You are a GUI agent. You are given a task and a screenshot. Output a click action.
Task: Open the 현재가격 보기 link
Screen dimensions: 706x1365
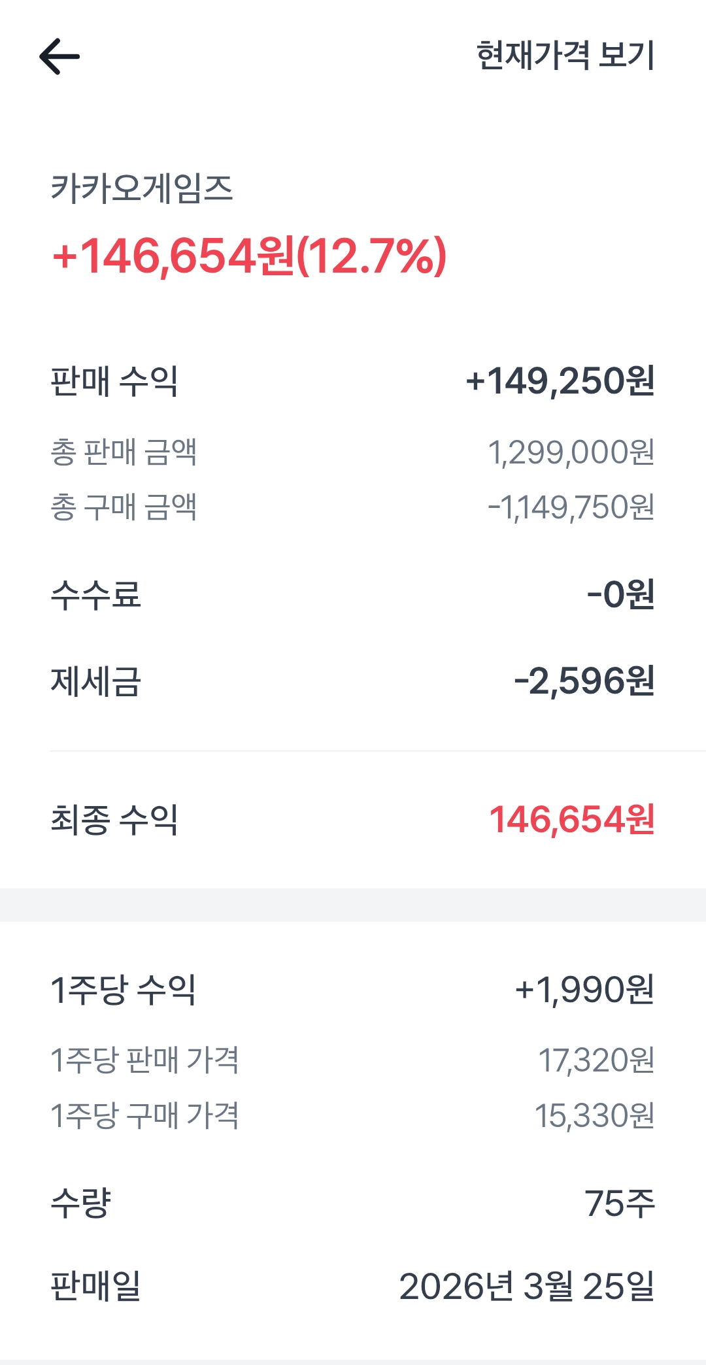click(565, 56)
